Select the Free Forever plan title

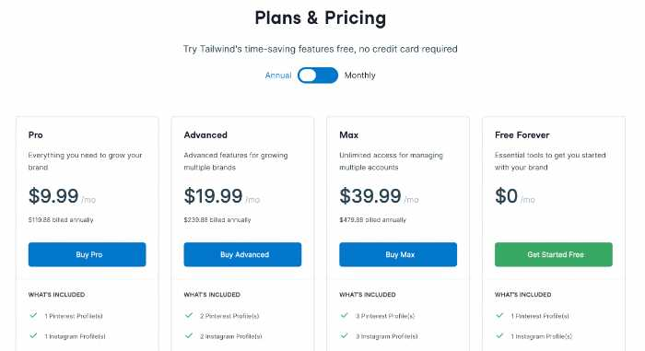pyautogui.click(x=522, y=135)
